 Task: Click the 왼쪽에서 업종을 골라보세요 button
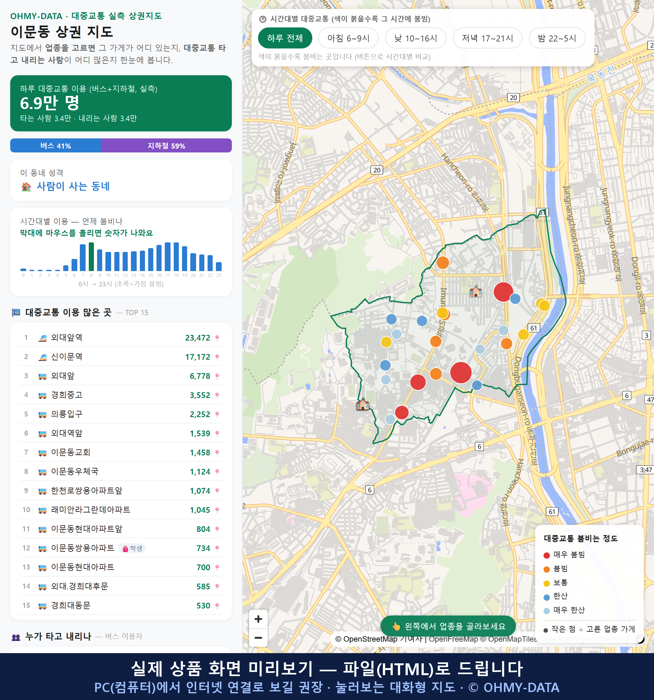click(x=448, y=626)
